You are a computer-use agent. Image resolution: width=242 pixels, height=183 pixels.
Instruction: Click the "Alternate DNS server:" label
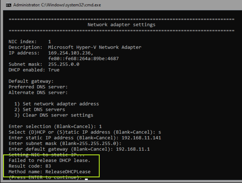tap(38, 92)
